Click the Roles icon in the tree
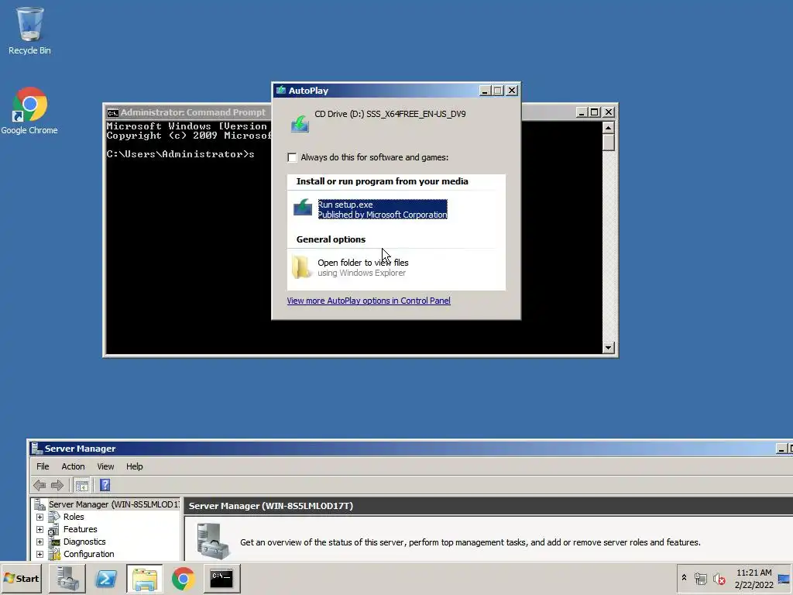Viewport: 793px width, 595px height. [x=54, y=517]
